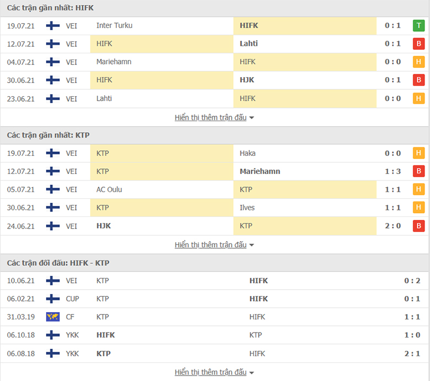This screenshot has width=430, height=381.
Task: Click the orange H badge for Mariehamn vs HIFK
Action: point(419,62)
